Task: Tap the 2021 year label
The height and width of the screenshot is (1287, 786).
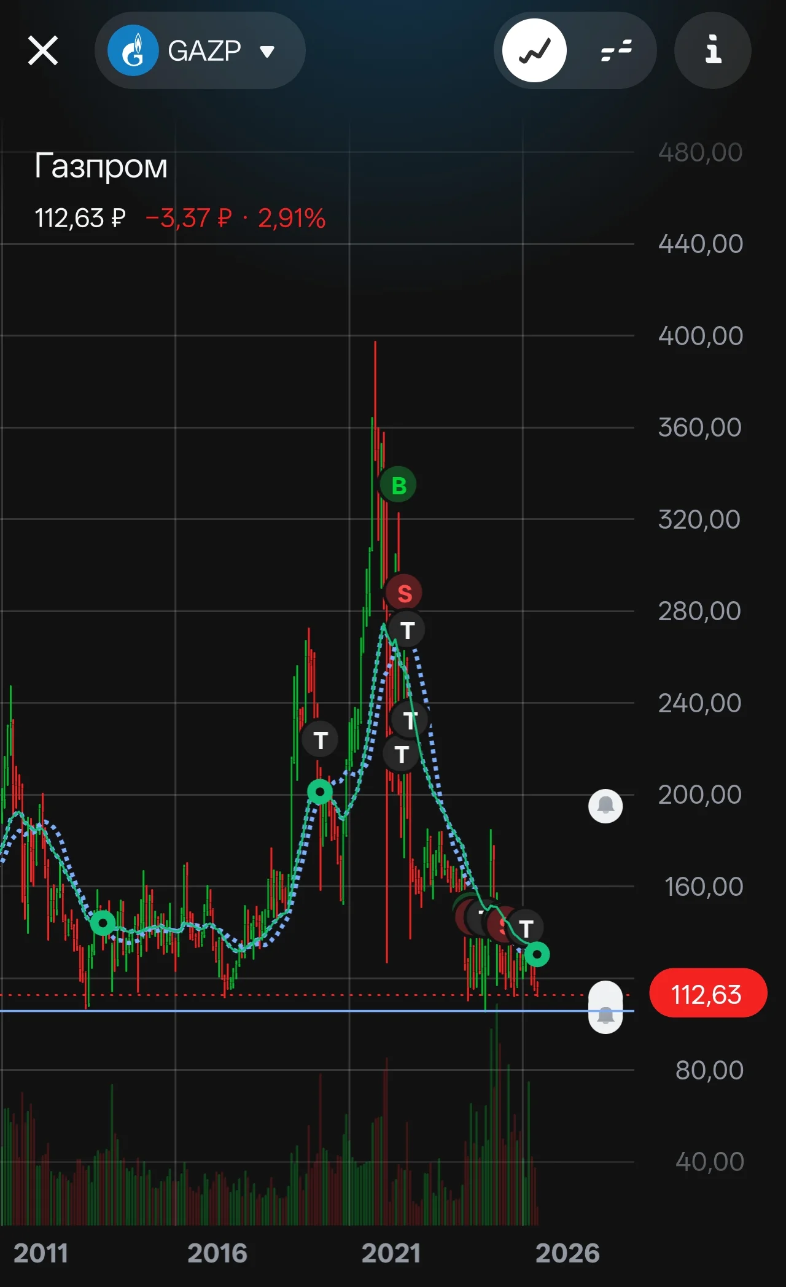Action: (x=391, y=1253)
